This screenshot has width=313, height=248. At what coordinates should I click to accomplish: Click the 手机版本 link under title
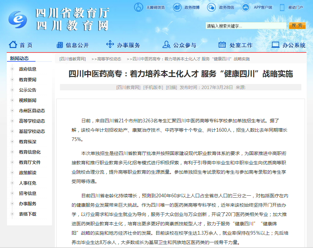(153, 87)
